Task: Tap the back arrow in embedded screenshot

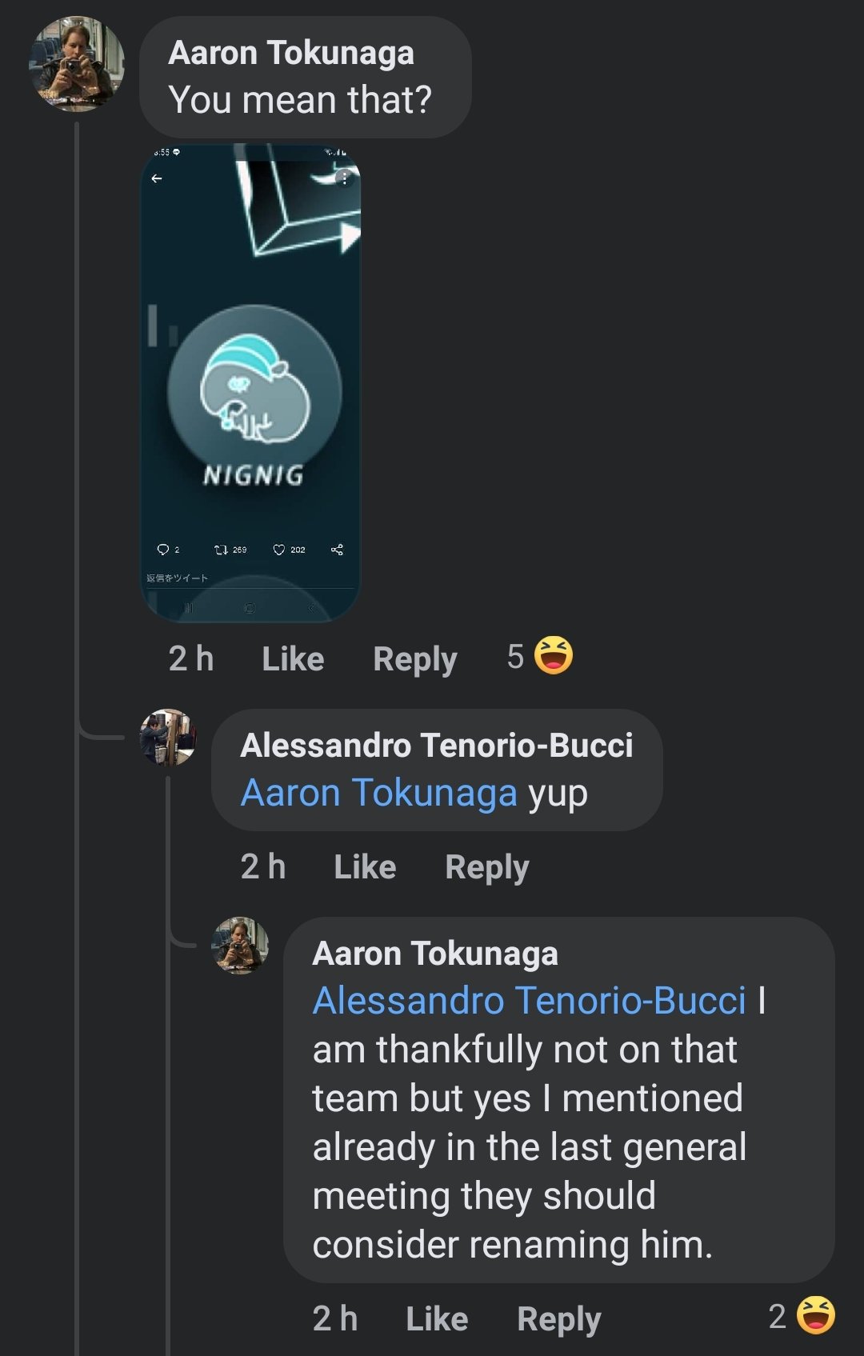Action: (x=157, y=178)
